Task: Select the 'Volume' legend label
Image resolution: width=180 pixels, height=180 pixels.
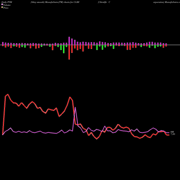Action: [7, 5]
